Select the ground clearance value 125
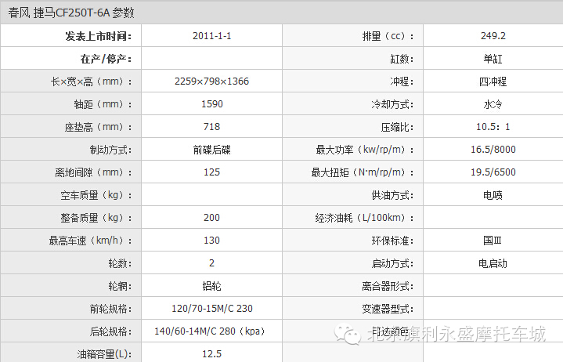The width and height of the screenshot is (563, 362). pos(212,172)
